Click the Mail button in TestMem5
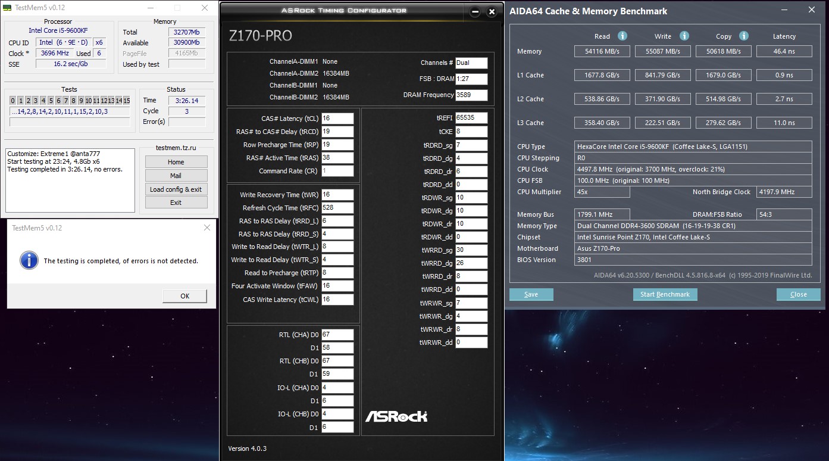 (176, 176)
